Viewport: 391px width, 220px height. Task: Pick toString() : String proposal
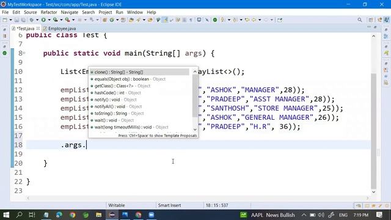click(x=139, y=114)
